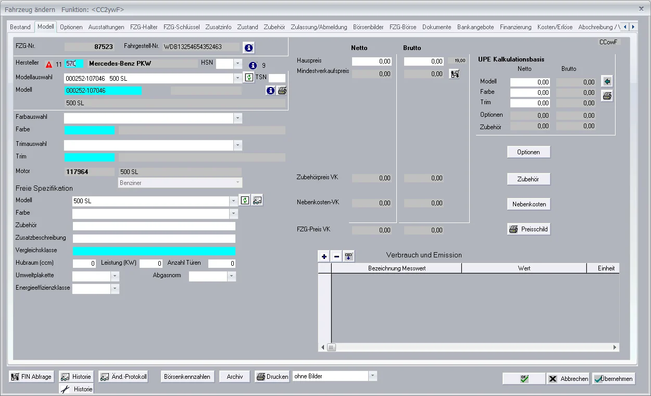
Task: Click the Drucken print button
Action: (272, 377)
